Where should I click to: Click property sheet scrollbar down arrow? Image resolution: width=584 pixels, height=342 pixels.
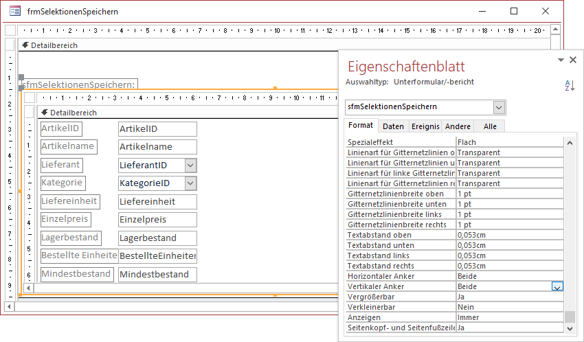[570, 328]
